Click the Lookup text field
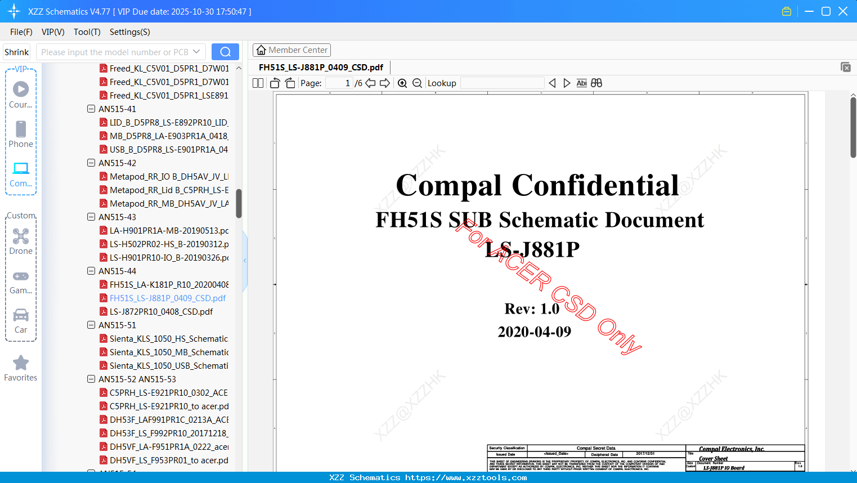 coord(502,83)
